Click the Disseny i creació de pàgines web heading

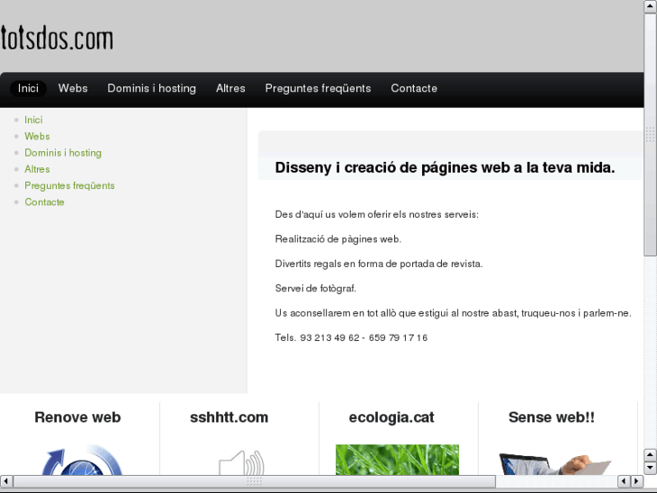(x=445, y=167)
